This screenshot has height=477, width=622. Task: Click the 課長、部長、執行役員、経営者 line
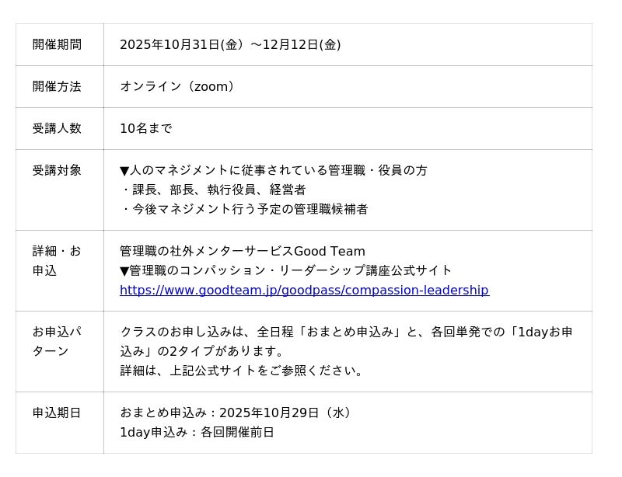click(213, 190)
